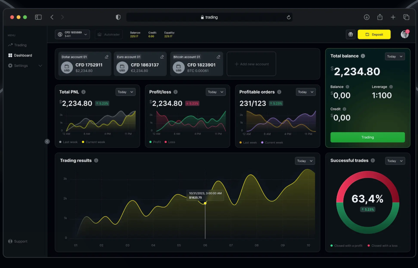Click the Total PNL info icon
This screenshot has width=418, height=268.
coord(83,92)
